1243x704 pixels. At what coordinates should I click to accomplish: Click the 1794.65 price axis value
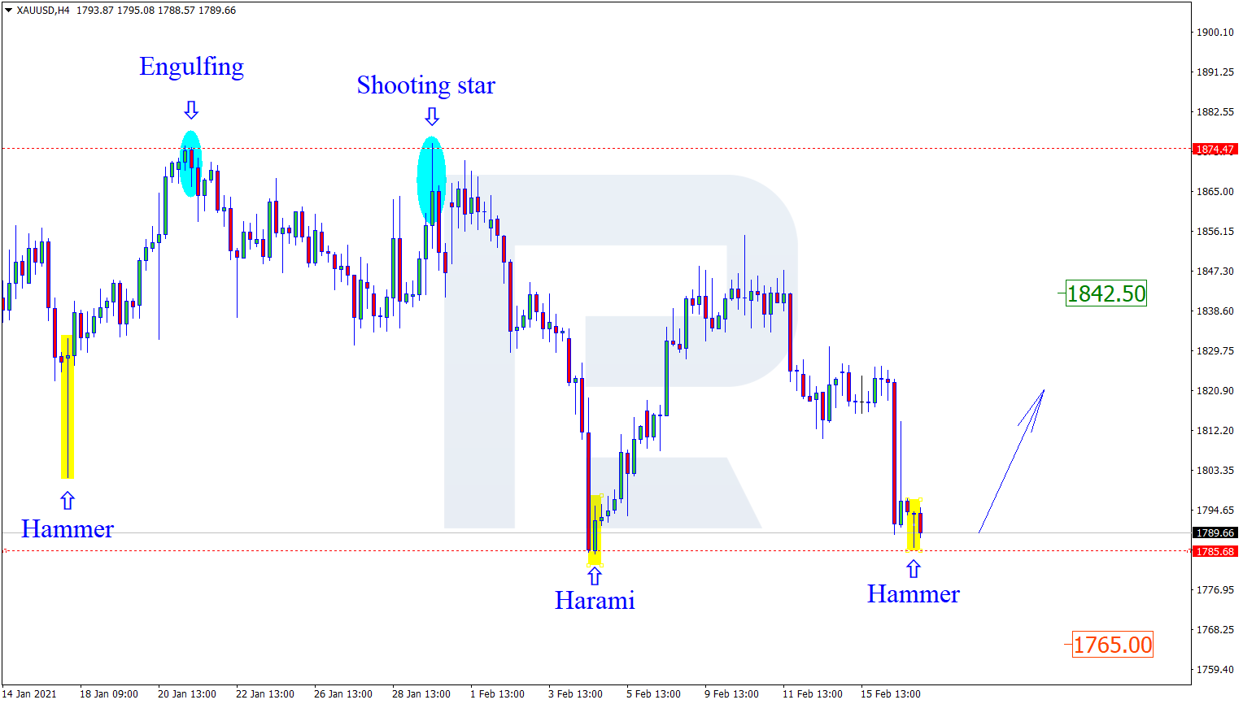pos(1215,511)
